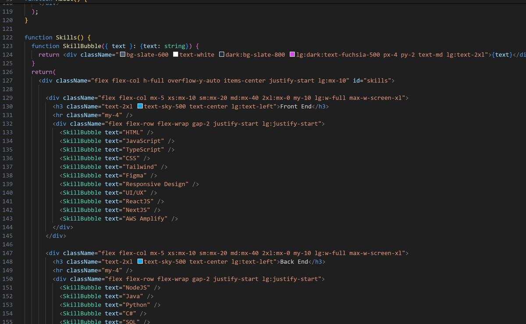Click 'gap-2' class on line 150
Screen dimensions: 526x324
201,279
